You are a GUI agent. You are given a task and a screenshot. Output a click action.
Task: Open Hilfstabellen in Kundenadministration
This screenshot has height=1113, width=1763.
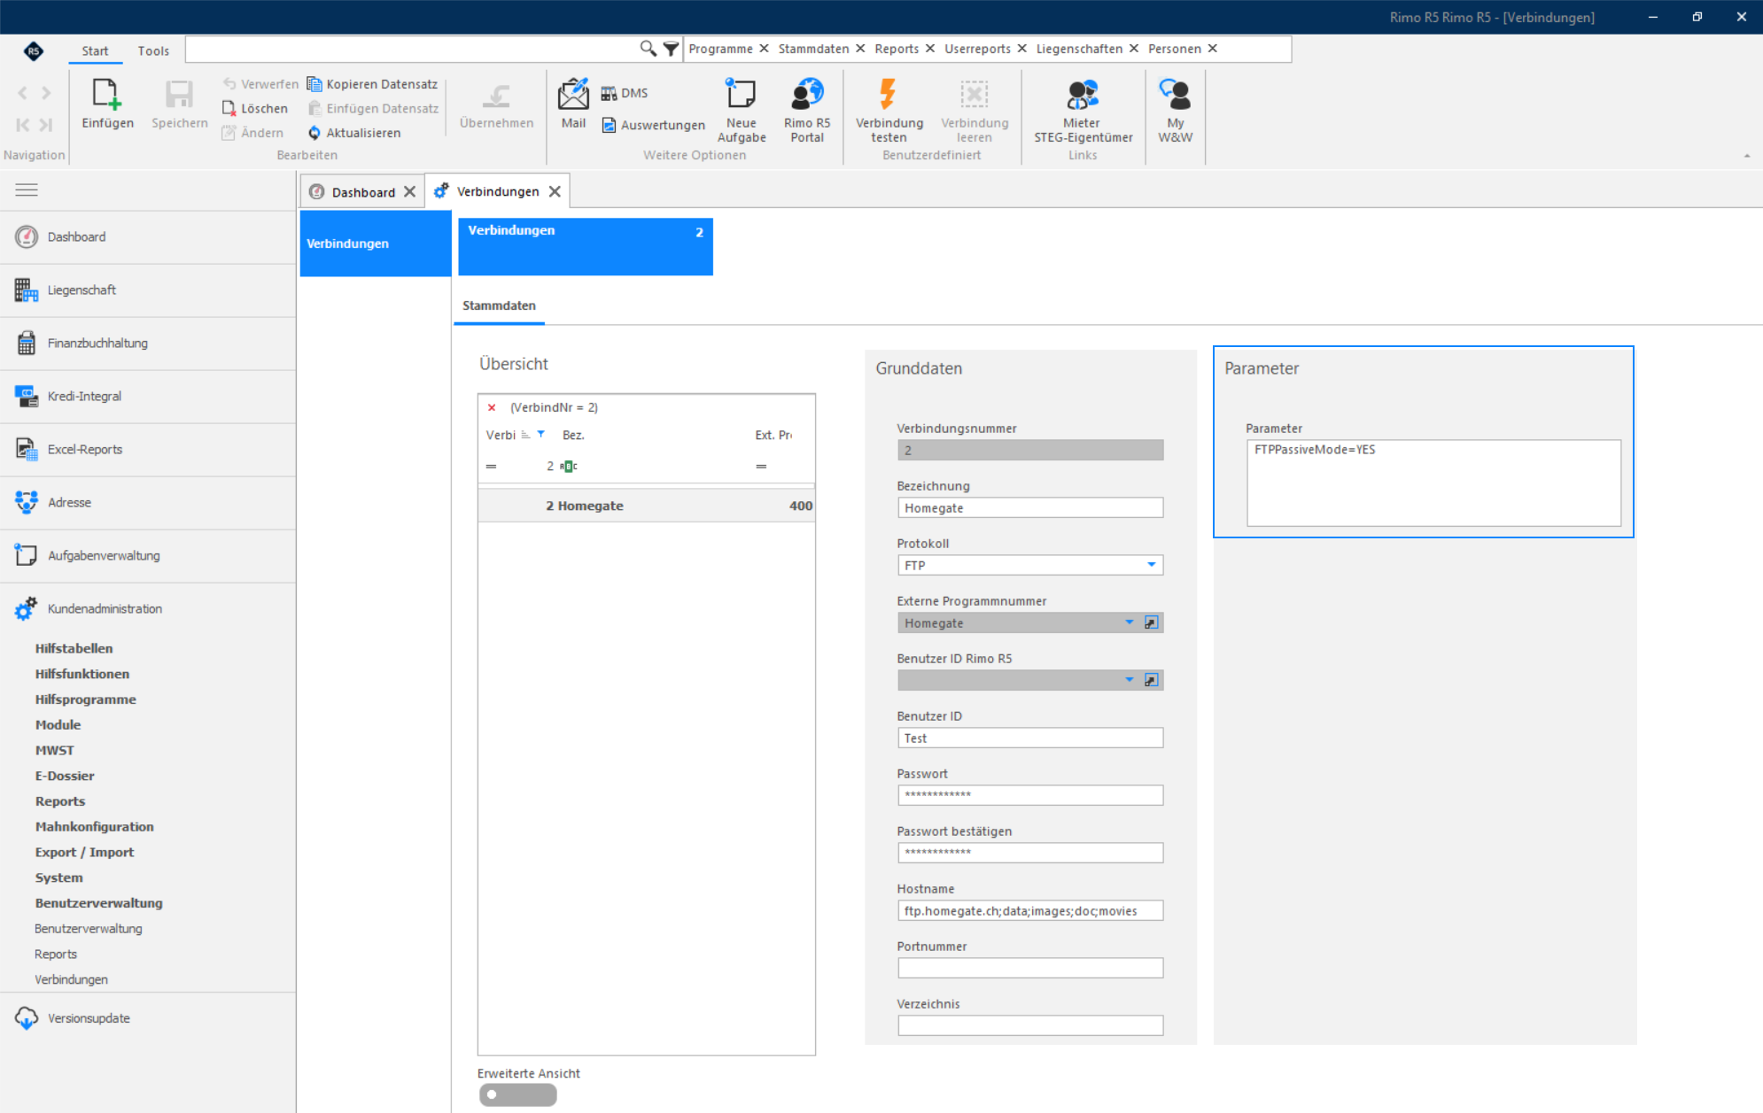tap(74, 648)
